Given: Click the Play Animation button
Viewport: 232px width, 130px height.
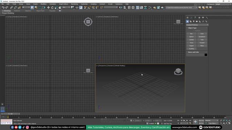Looking at the screenshot, I should click(184, 121).
